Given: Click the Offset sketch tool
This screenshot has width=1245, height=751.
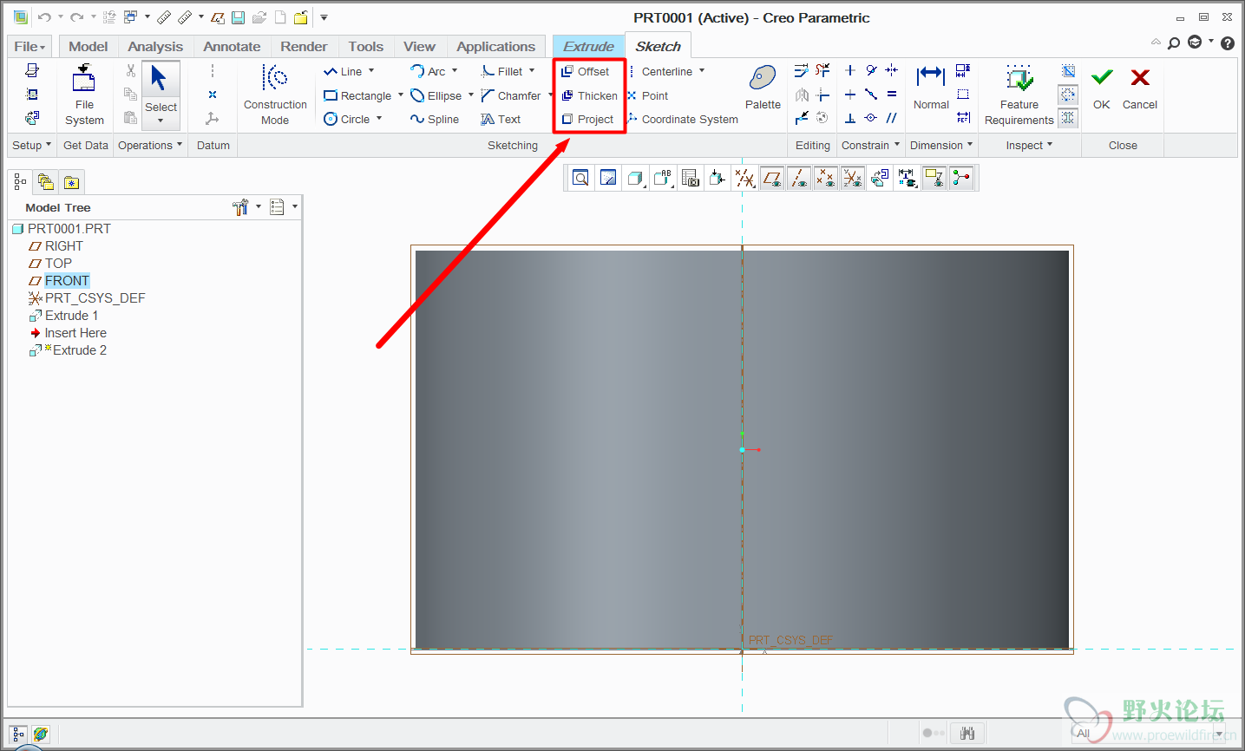Looking at the screenshot, I should [x=586, y=71].
